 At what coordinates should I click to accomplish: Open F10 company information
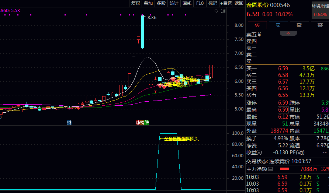200,3
